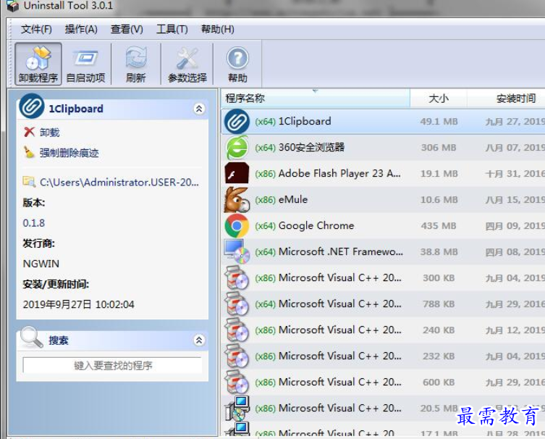The image size is (545, 439).
Task: Select Adobe Flash Player 23 row name
Action: click(x=339, y=173)
